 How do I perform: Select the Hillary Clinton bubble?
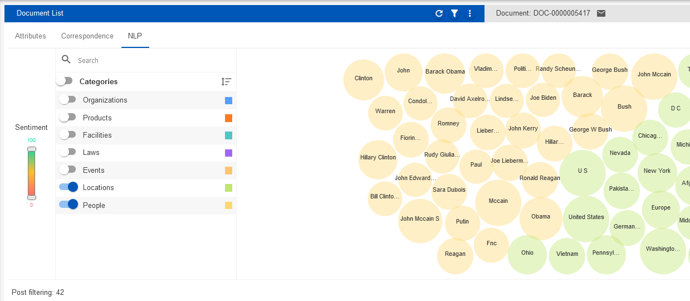pyautogui.click(x=378, y=159)
